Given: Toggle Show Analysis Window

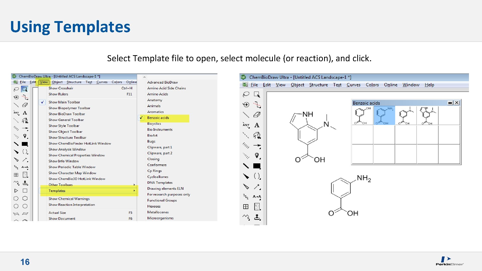Looking at the screenshot, I should (88, 149).
